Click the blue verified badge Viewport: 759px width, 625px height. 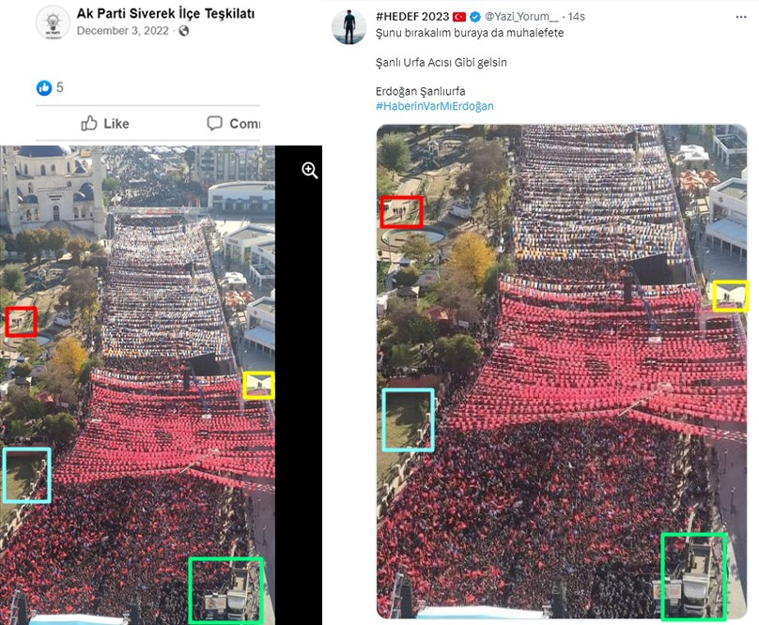tap(475, 17)
